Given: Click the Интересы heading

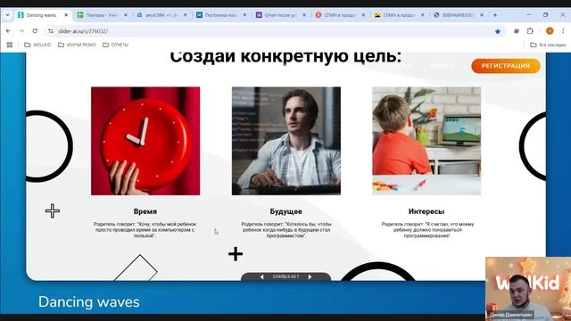Looking at the screenshot, I should (x=426, y=211).
